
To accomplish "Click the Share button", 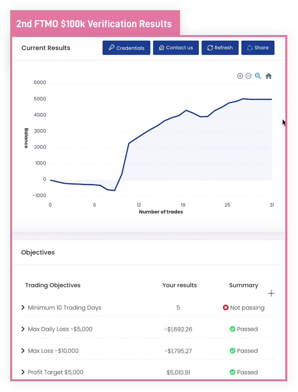I will click(x=258, y=48).
